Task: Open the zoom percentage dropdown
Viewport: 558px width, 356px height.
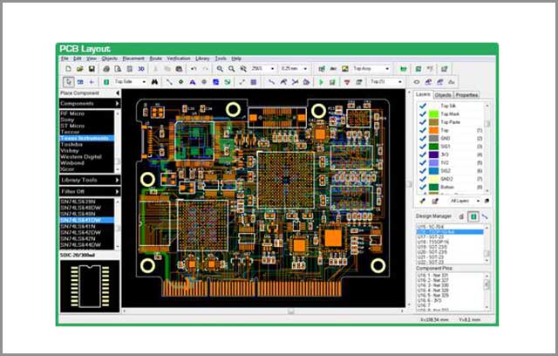Action: [273, 69]
